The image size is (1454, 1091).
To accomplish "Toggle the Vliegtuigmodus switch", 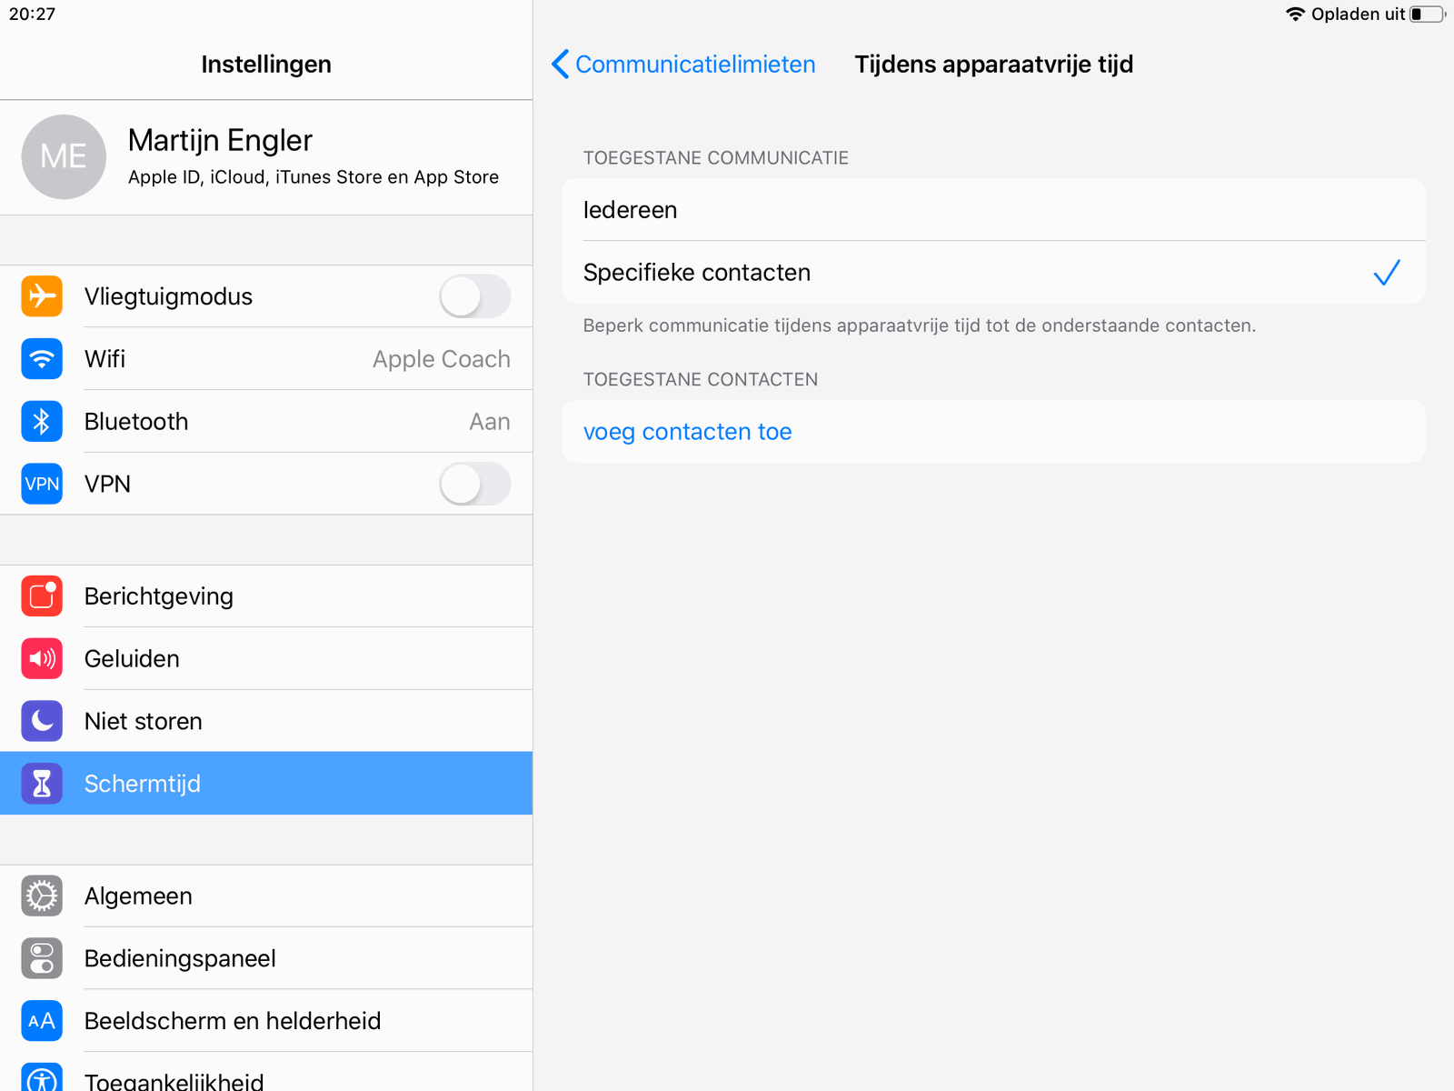I will tap(474, 296).
